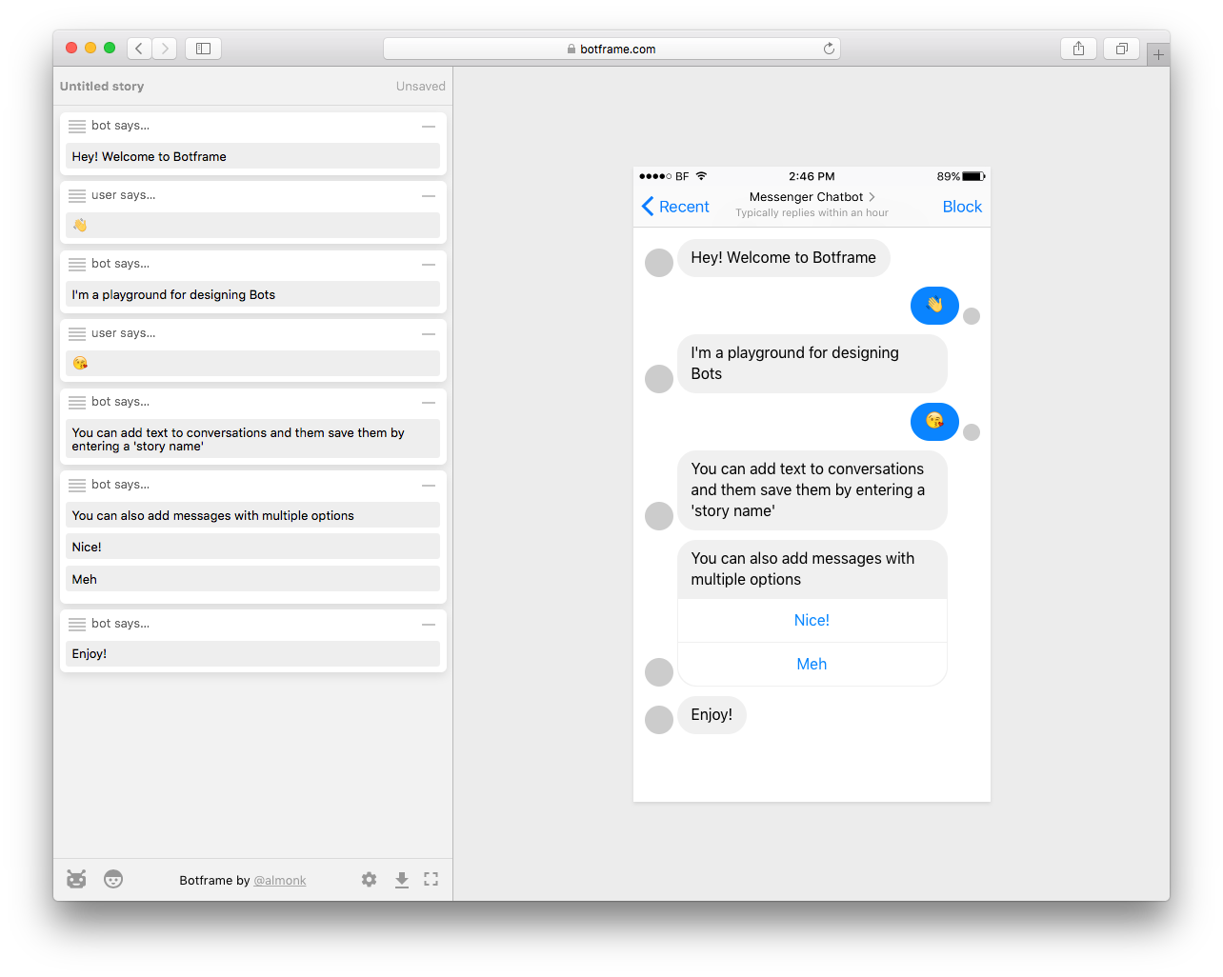Click blue kiss emoji bubble in preview
Screen dimensions: 1223x977
934,422
